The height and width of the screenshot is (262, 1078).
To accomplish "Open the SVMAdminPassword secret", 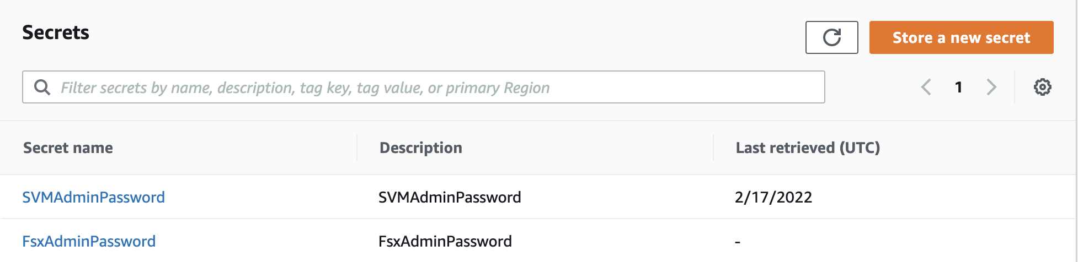I will tap(93, 197).
